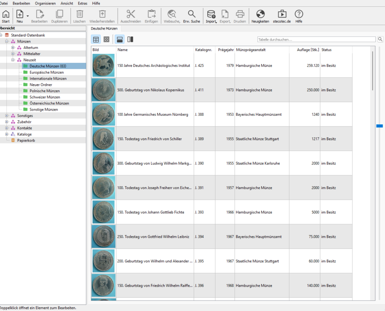
Task: Click the magnifier icon beside table search
Action: [x=380, y=39]
